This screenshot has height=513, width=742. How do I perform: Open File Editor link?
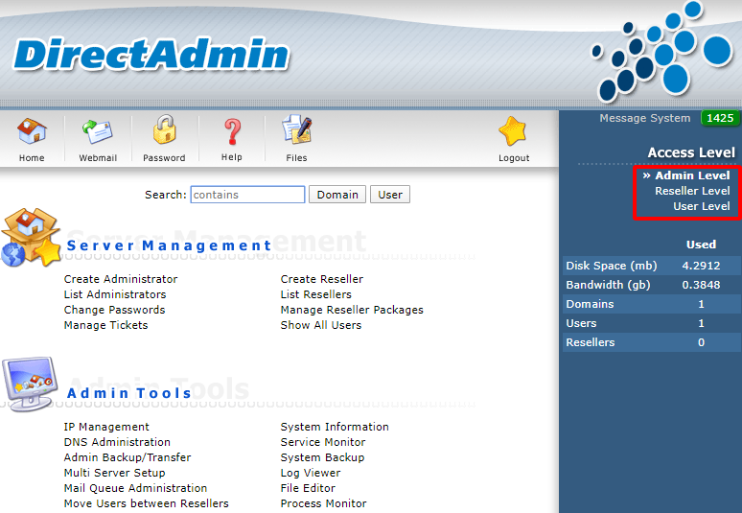point(308,488)
